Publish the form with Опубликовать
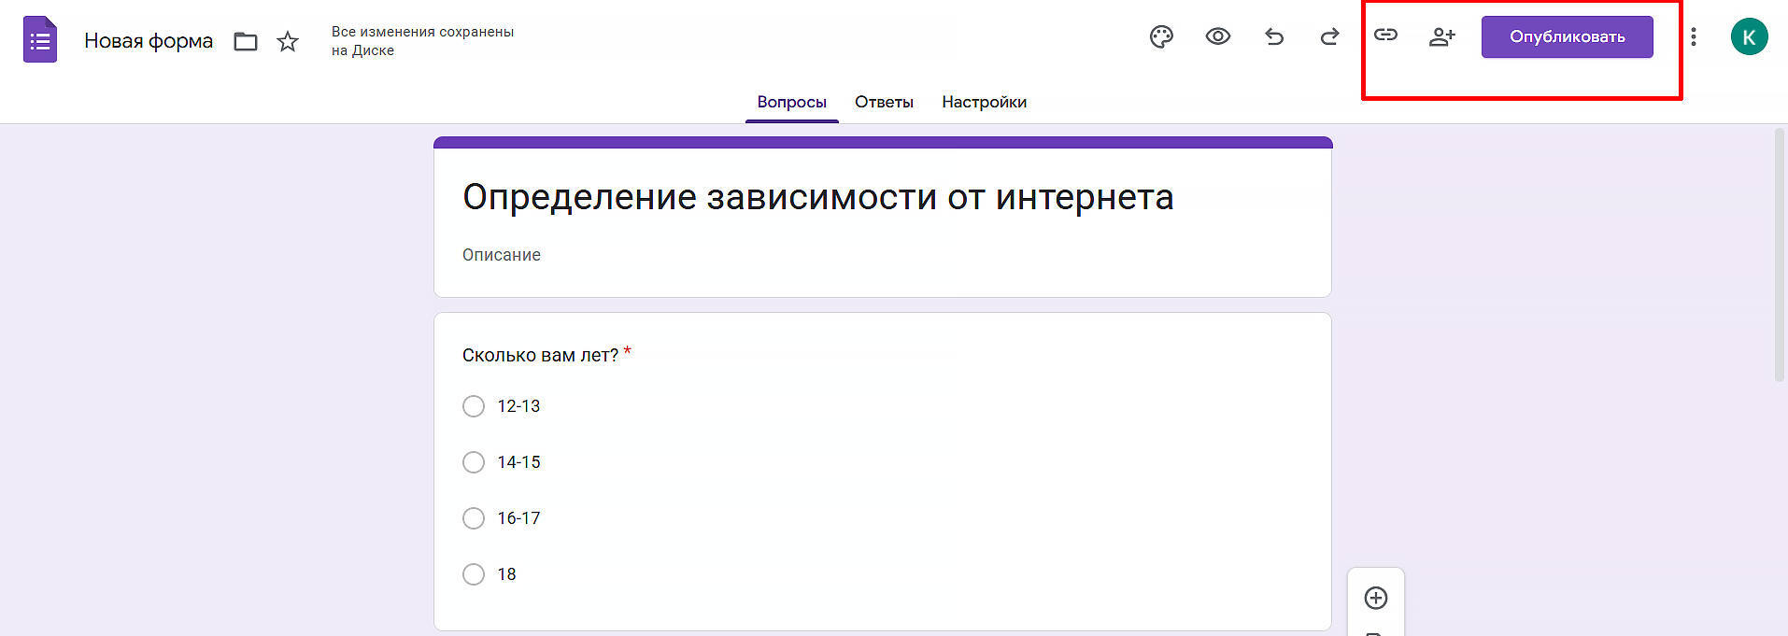Screen dimensions: 1788x636 [x=1568, y=36]
